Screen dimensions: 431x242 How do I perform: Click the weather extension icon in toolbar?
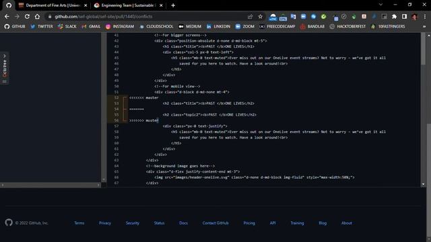point(273,17)
